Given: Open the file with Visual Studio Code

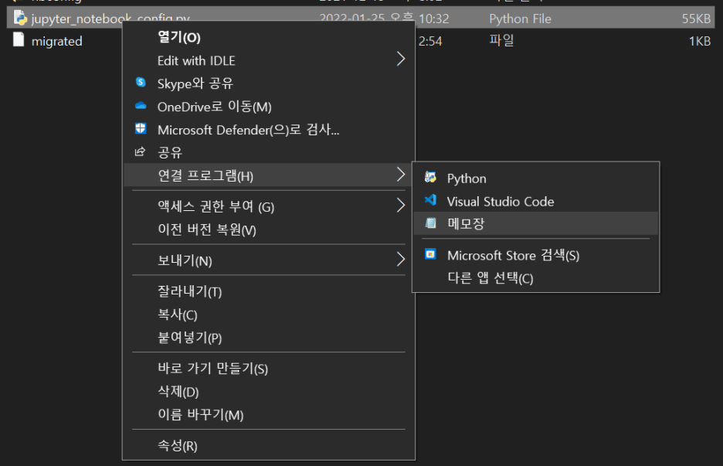Looking at the screenshot, I should click(x=536, y=201).
